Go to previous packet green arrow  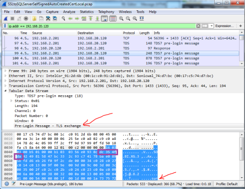70,19
